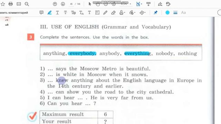Pick the eraser tool
This screenshot has height=124, width=221.
pos(113,13)
